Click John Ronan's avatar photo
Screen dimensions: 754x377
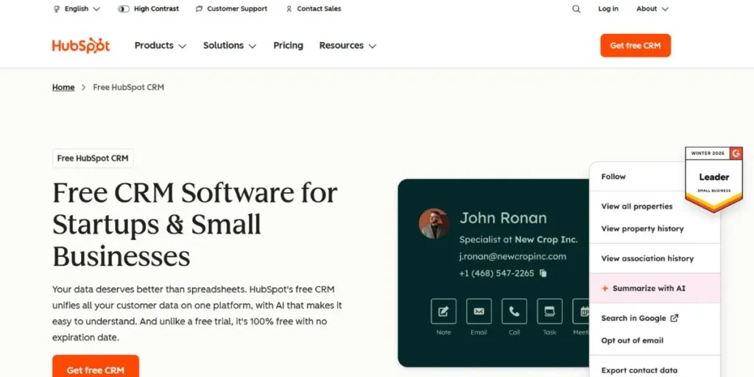click(x=434, y=224)
